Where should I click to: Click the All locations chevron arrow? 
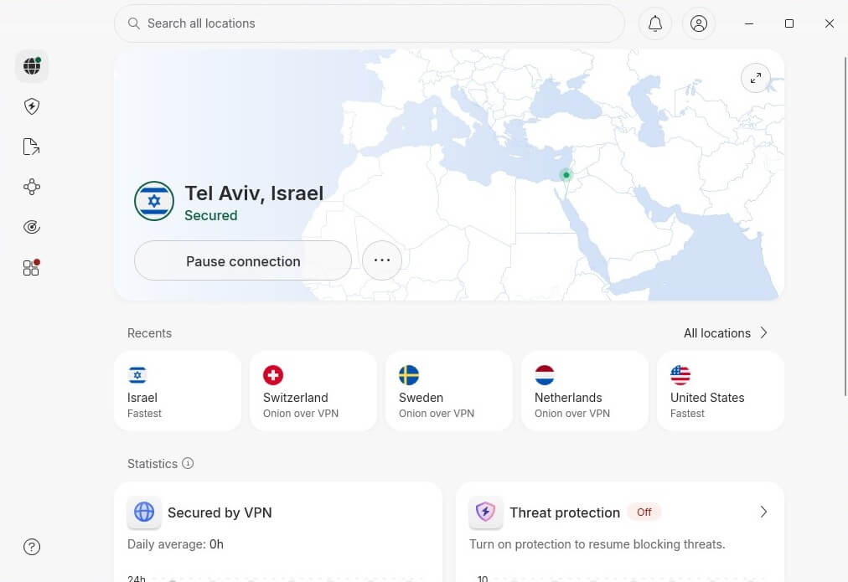pyautogui.click(x=763, y=333)
